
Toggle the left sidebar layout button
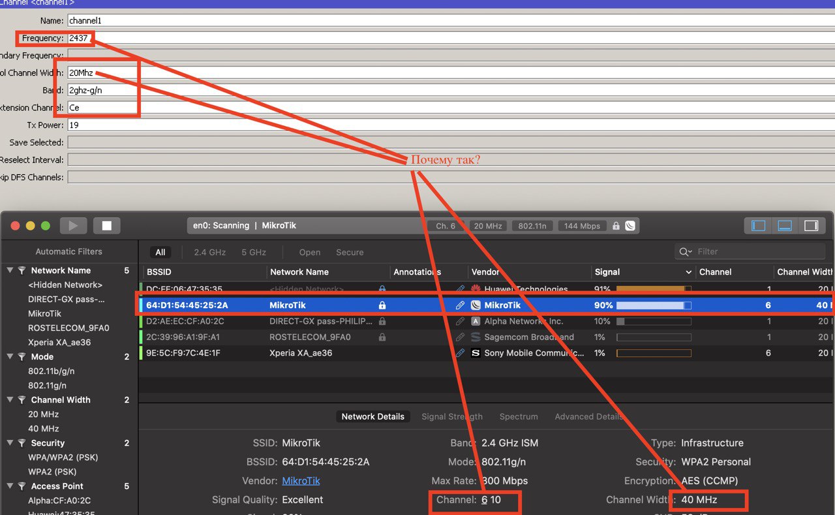pos(758,225)
